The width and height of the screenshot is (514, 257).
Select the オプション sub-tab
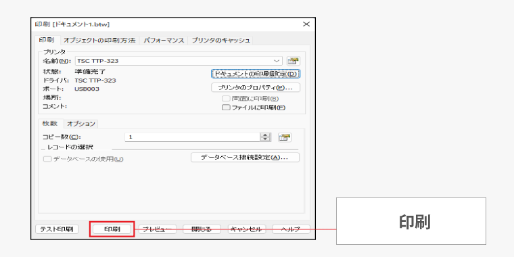81,124
